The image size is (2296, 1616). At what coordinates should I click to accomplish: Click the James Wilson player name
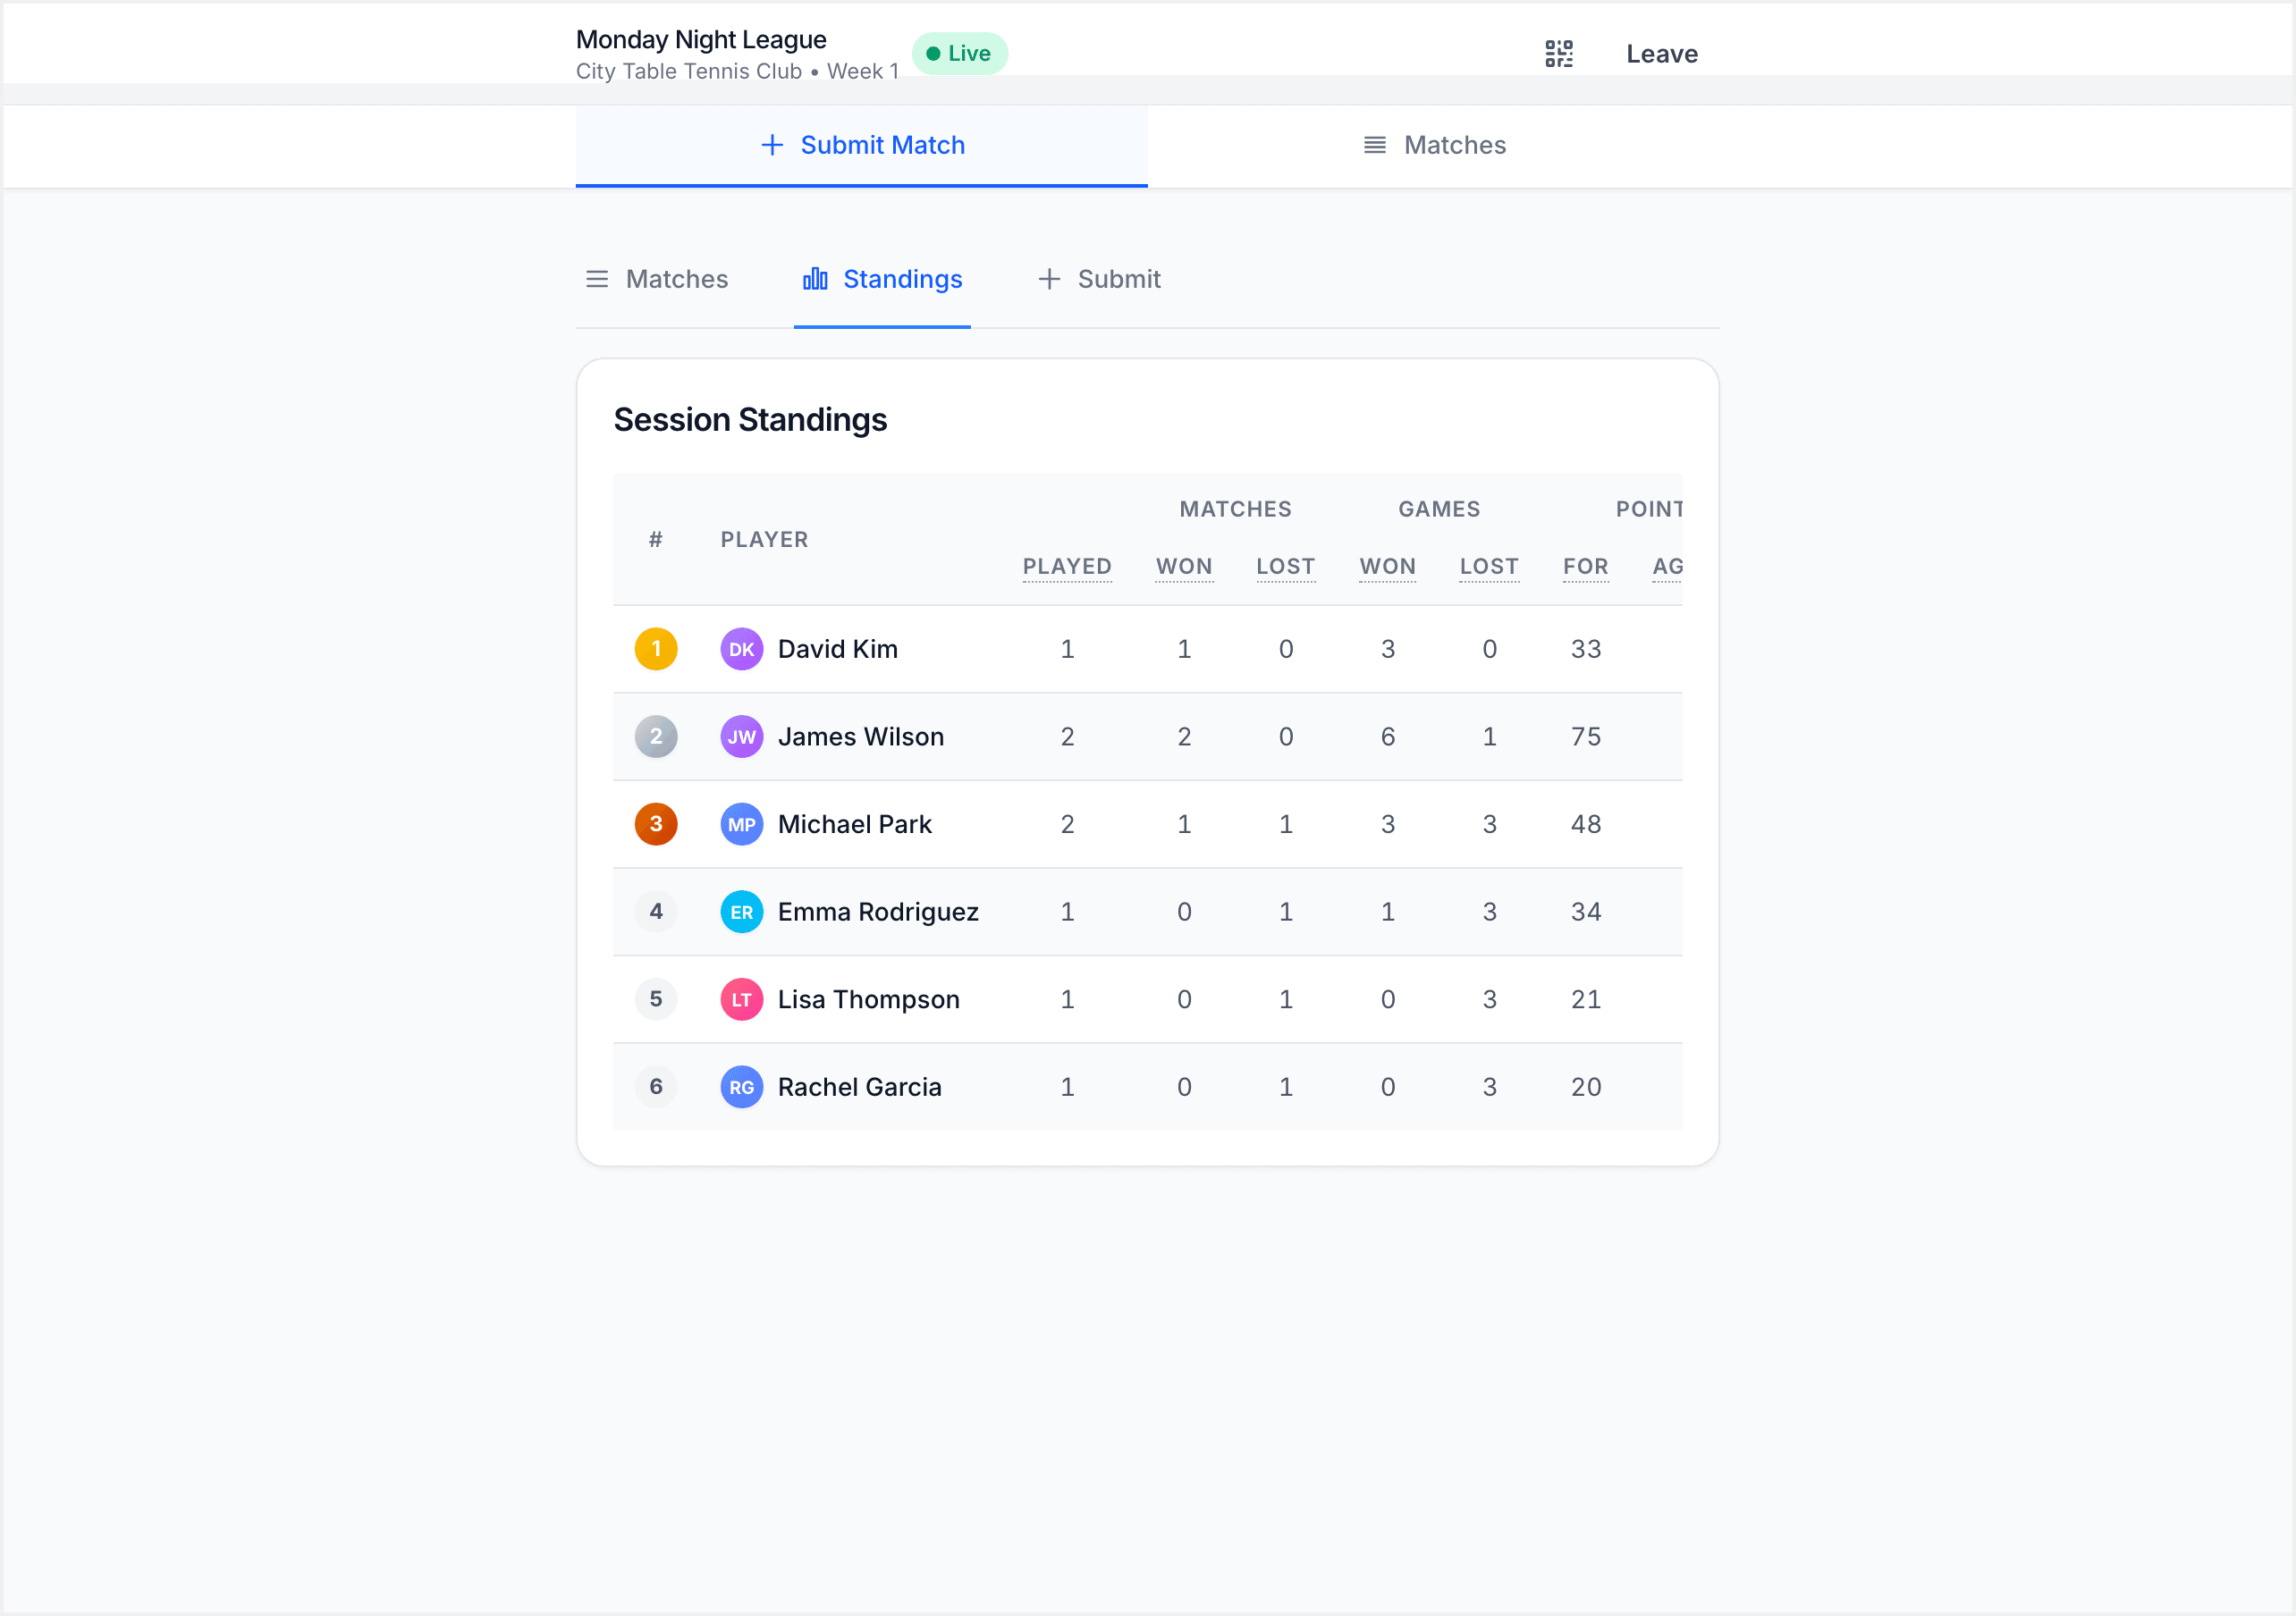pyautogui.click(x=861, y=737)
